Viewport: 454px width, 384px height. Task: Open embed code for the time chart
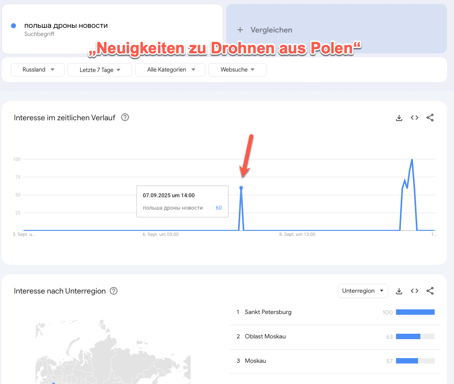(415, 118)
